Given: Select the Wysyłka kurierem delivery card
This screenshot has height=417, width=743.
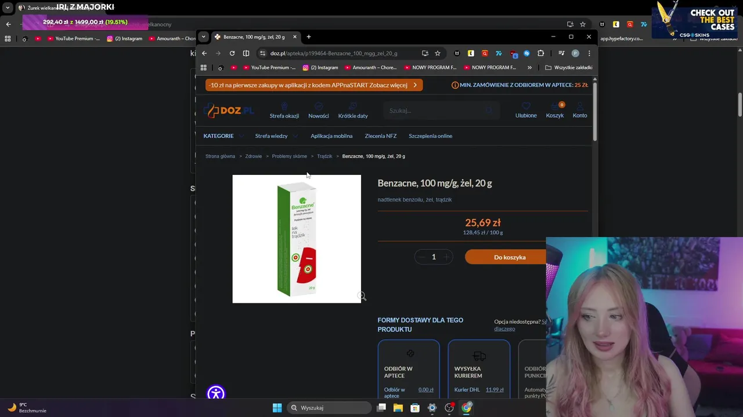Looking at the screenshot, I should [x=479, y=369].
